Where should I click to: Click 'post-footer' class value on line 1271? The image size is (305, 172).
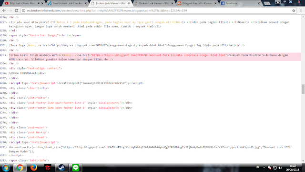(37, 98)
